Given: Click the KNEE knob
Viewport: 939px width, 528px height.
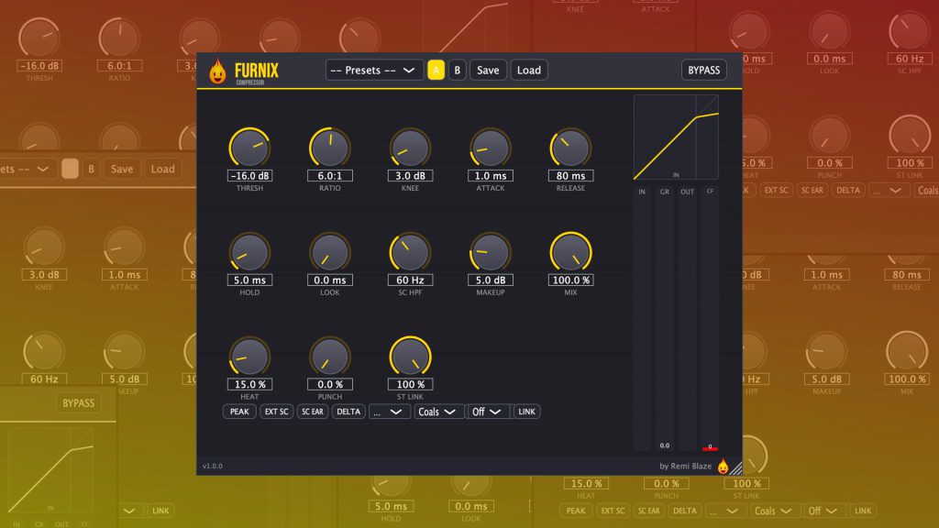Looking at the screenshot, I should (410, 148).
